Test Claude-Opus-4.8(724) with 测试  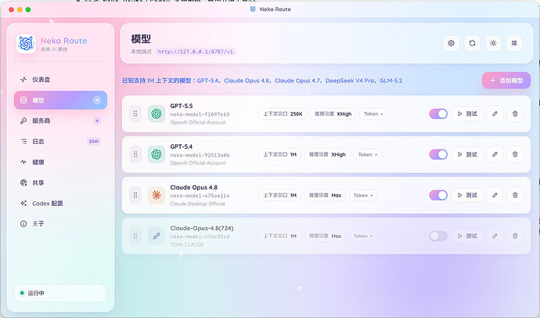pos(467,236)
